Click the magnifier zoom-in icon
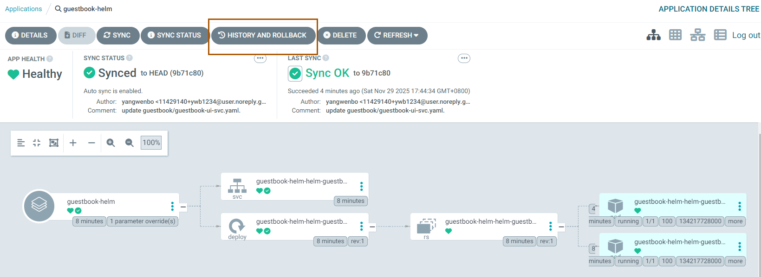Screen dimensions: 761x277 coord(111,143)
